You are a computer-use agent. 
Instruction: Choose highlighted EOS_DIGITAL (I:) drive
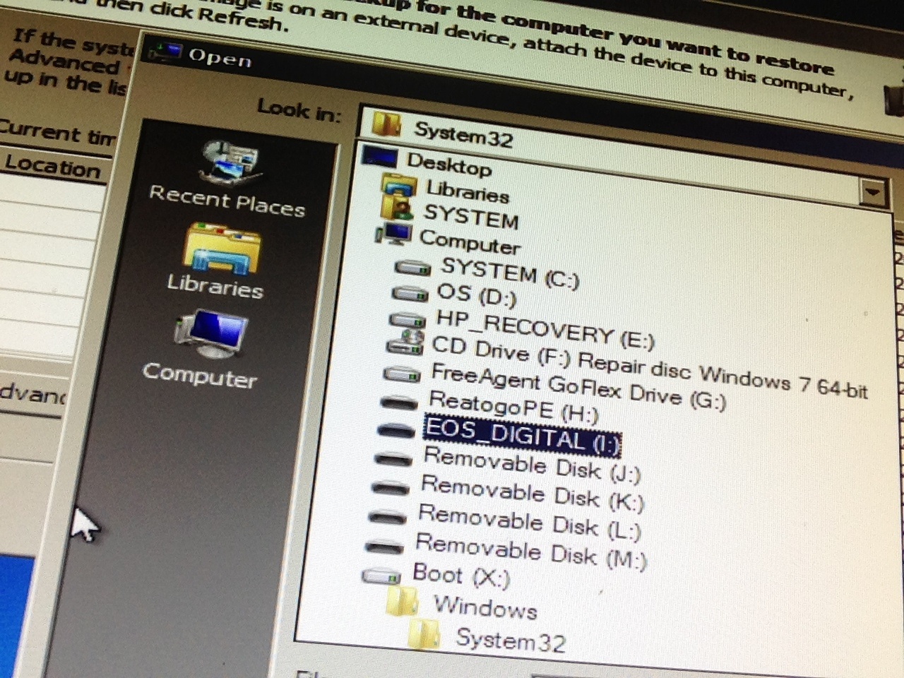pos(522,436)
